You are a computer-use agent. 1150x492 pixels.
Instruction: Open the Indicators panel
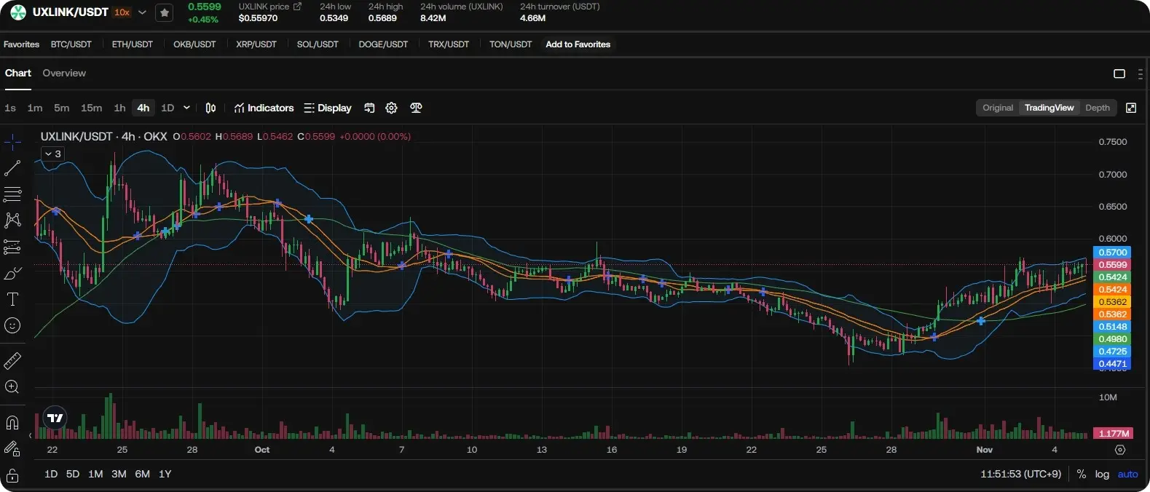click(x=264, y=108)
